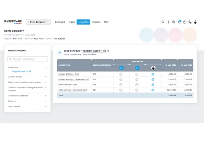Uncheck partner checkbox for Fixtures & fittings- Depreciation

153,79
